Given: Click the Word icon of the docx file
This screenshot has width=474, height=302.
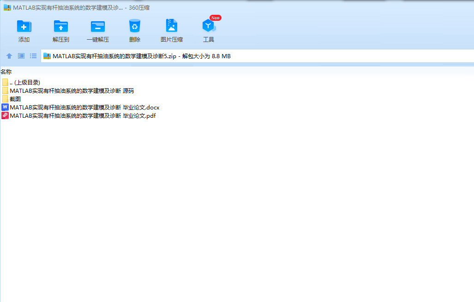Looking at the screenshot, I should pyautogui.click(x=5, y=107).
